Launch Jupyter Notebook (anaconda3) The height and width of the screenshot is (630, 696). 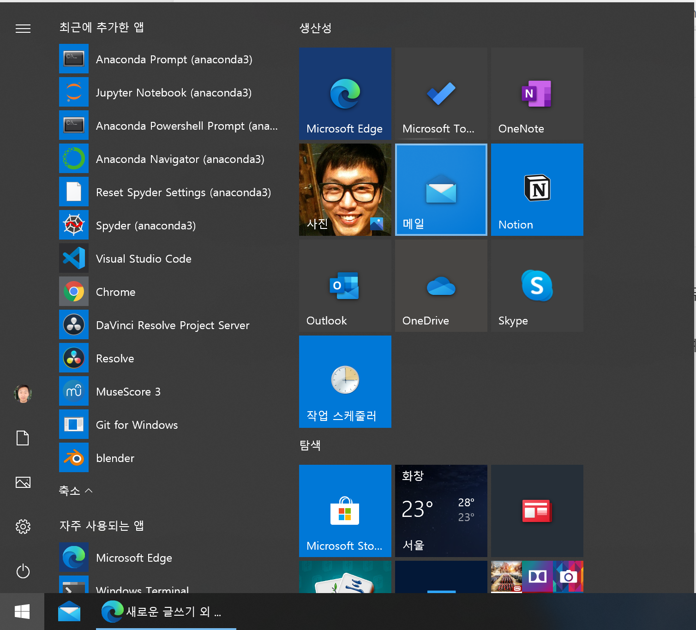point(170,92)
